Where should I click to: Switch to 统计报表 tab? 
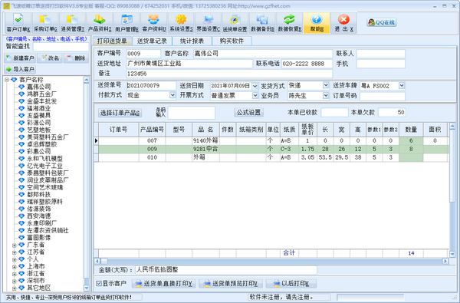click(192, 41)
